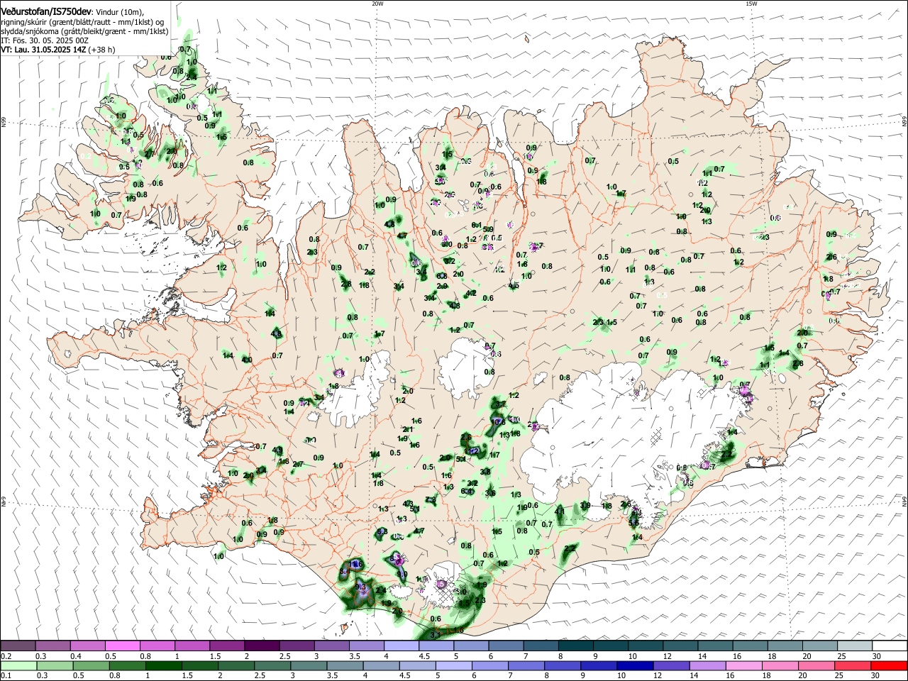
Task: Pick the dark purple top swatch labeled 2
Action: click(x=262, y=646)
